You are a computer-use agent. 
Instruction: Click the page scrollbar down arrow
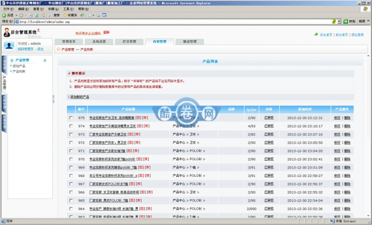(x=368, y=215)
